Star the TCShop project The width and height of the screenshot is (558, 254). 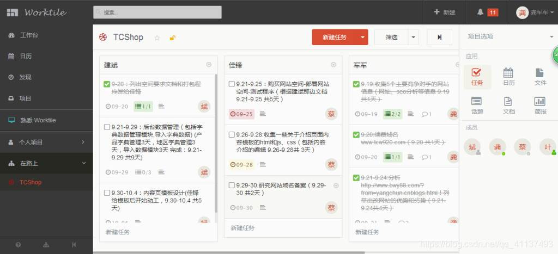click(x=157, y=38)
